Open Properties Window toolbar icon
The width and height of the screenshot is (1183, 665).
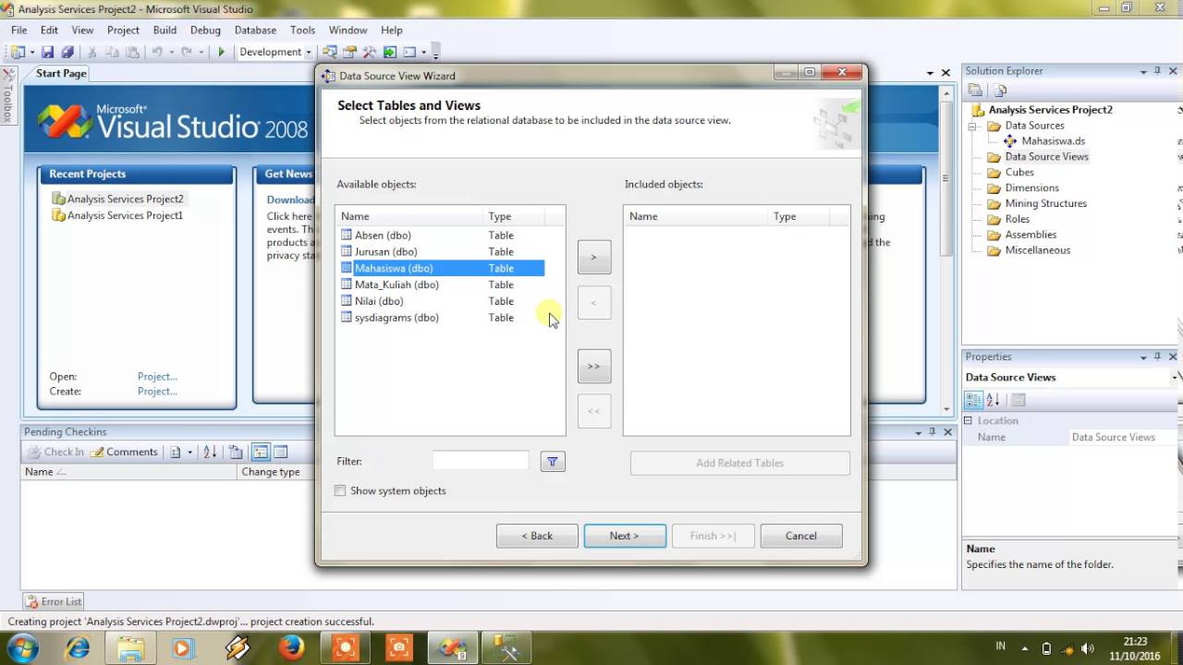350,53
